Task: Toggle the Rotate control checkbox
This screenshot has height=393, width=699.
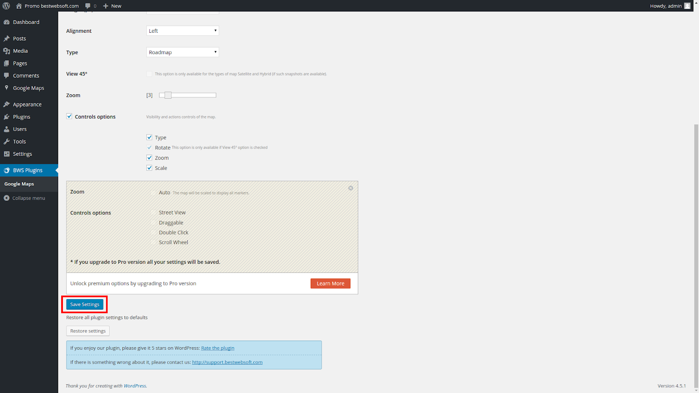Action: (149, 148)
